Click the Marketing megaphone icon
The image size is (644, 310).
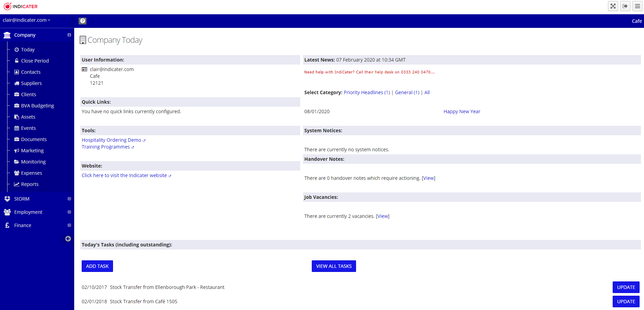point(17,151)
